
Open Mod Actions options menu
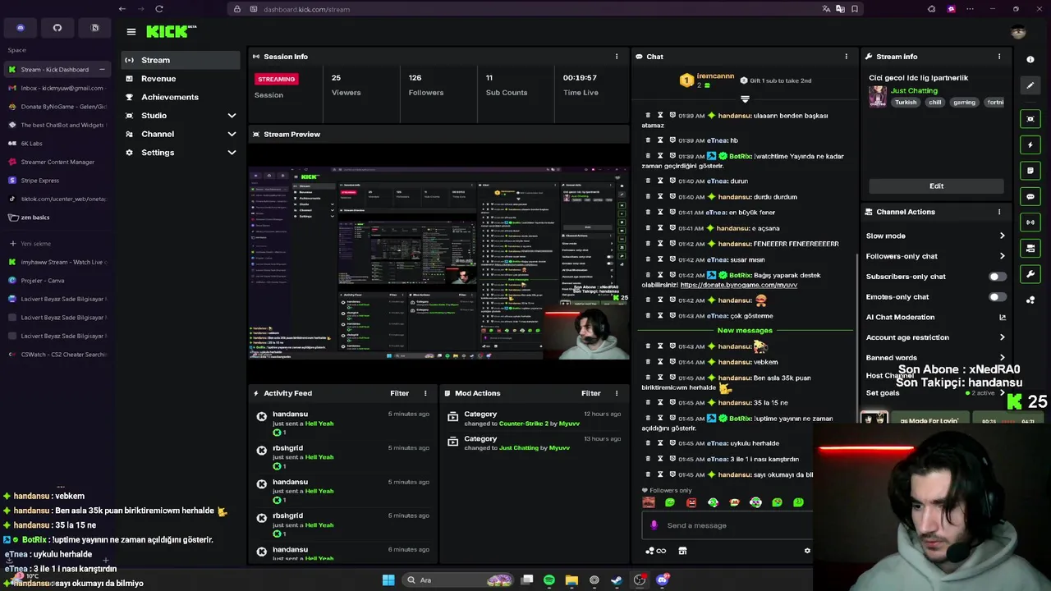pyautogui.click(x=617, y=393)
